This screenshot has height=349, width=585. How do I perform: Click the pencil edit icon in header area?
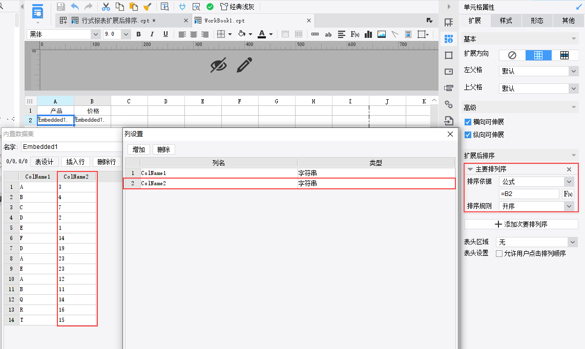[244, 65]
